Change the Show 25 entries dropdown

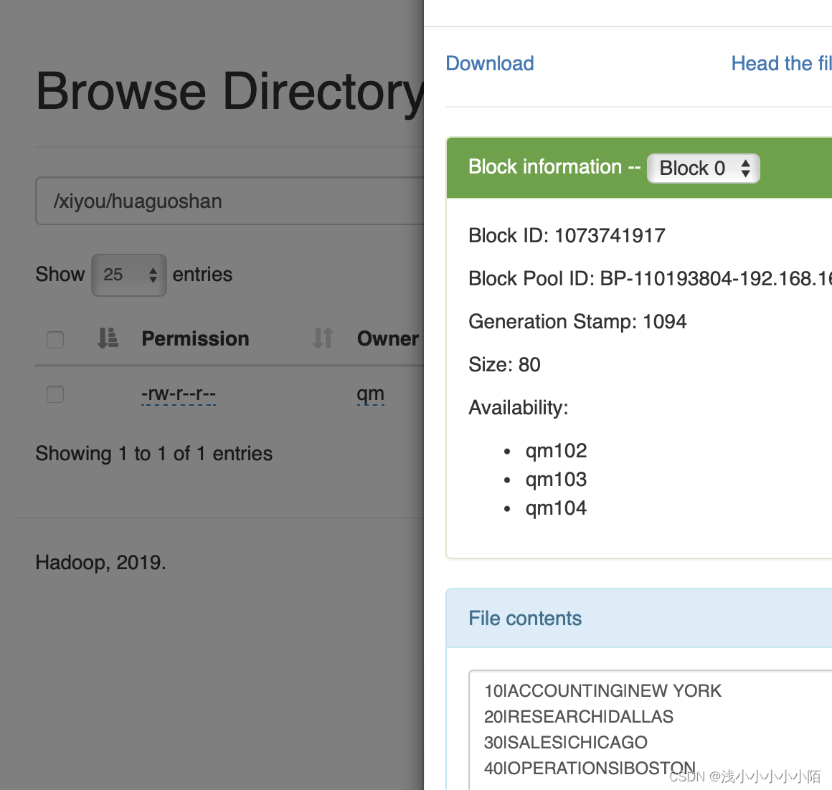(x=129, y=275)
